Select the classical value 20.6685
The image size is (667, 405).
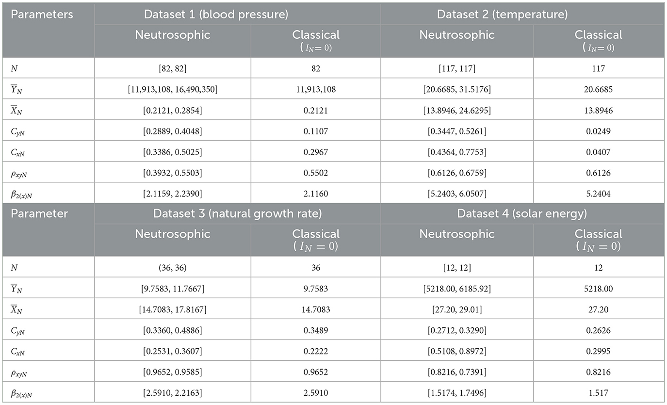(x=598, y=90)
